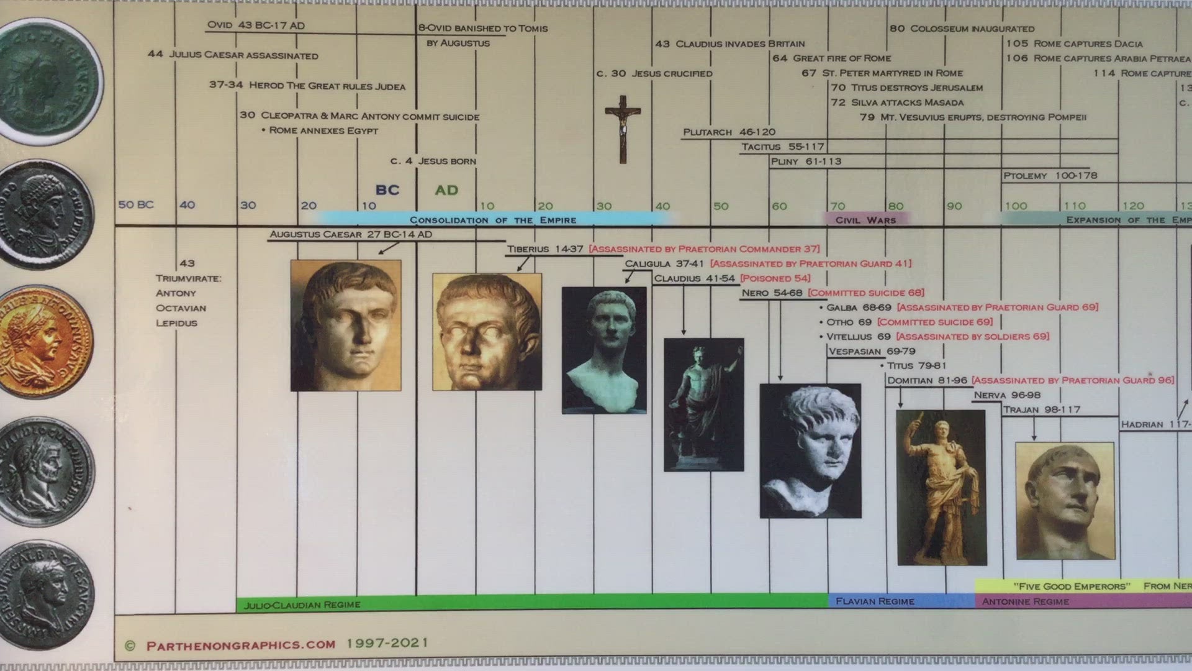Click the Consolidation of the Empire band

(493, 220)
